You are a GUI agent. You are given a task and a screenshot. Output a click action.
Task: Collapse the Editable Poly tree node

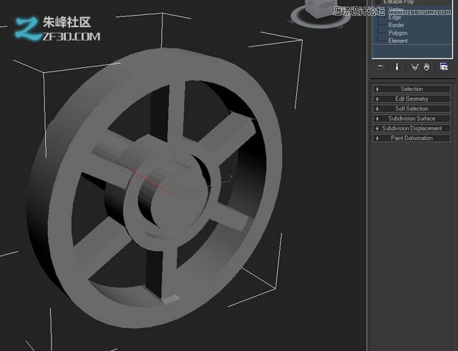[378, 1]
